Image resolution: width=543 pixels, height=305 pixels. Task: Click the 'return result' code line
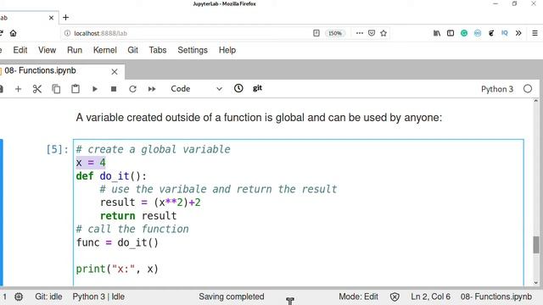tap(138, 216)
